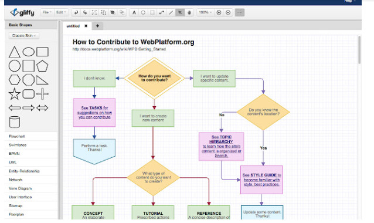Click the Bring to front icon
374x223 pixels.
113,12
